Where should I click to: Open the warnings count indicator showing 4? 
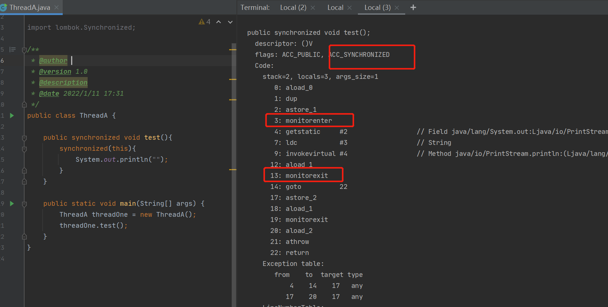(x=205, y=22)
